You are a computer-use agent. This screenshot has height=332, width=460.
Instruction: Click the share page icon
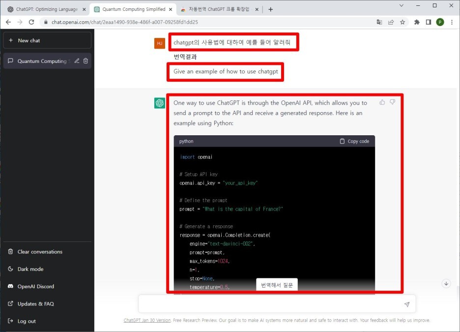pyautogui.click(x=391, y=22)
